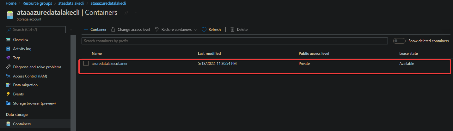The height and width of the screenshot is (131, 453).
Task: Click the trash can Delete icon
Action: 232,29
